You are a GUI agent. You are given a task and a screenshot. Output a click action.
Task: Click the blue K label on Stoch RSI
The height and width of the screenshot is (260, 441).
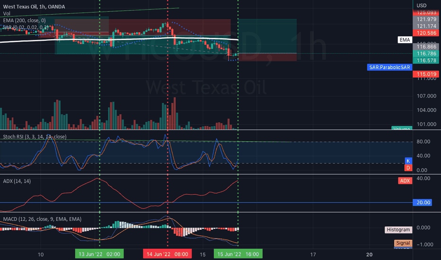tap(408, 161)
